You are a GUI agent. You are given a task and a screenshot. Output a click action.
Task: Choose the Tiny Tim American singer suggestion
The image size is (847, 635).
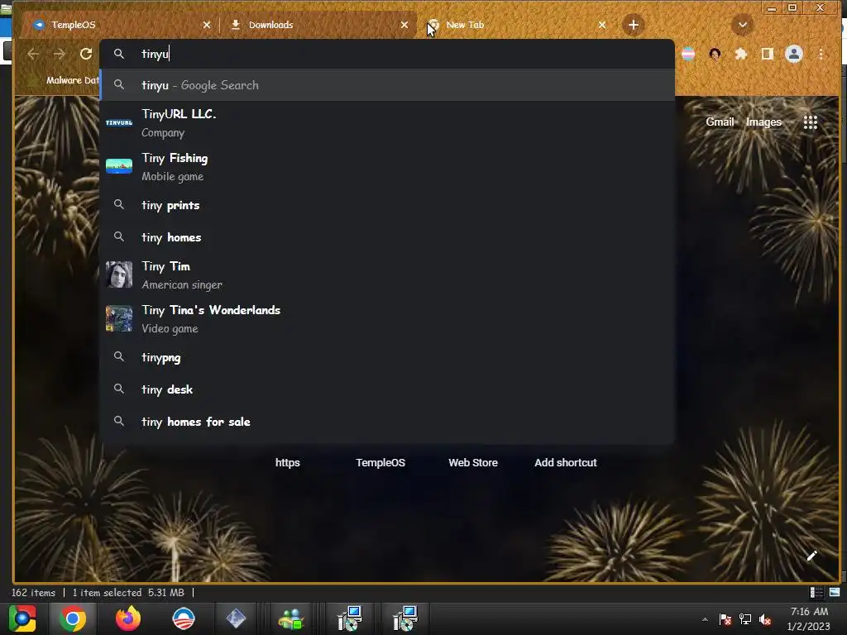coord(387,275)
